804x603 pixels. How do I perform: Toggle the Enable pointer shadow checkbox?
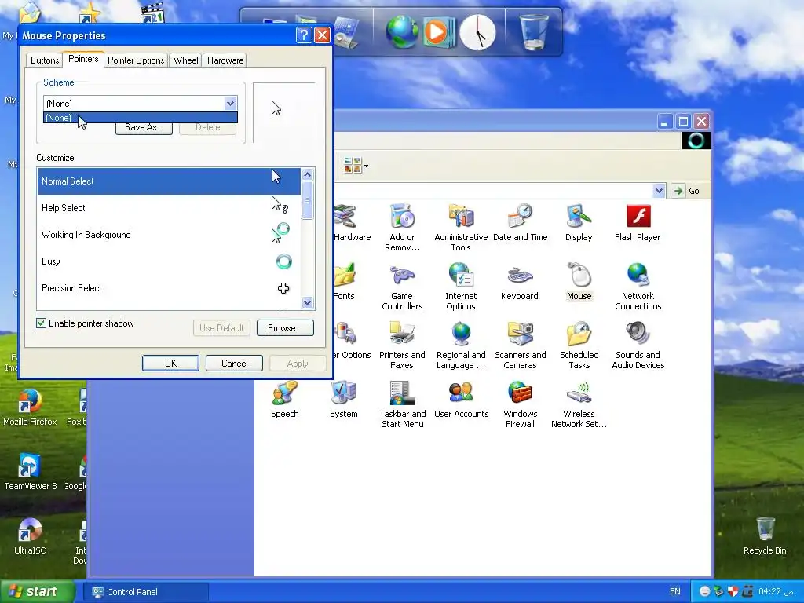coord(41,323)
